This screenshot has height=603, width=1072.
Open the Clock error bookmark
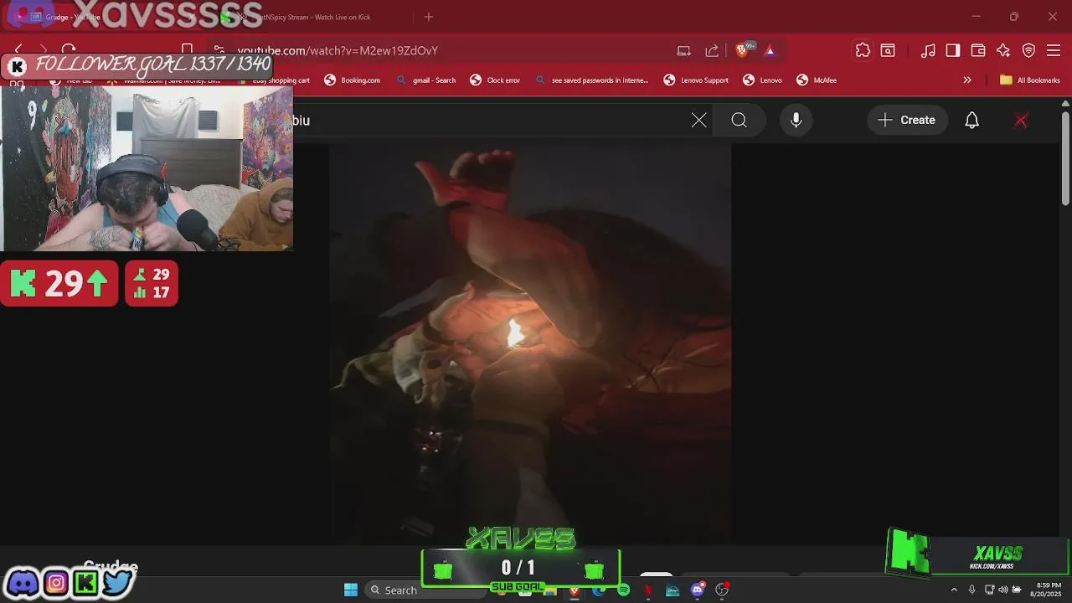click(x=495, y=80)
